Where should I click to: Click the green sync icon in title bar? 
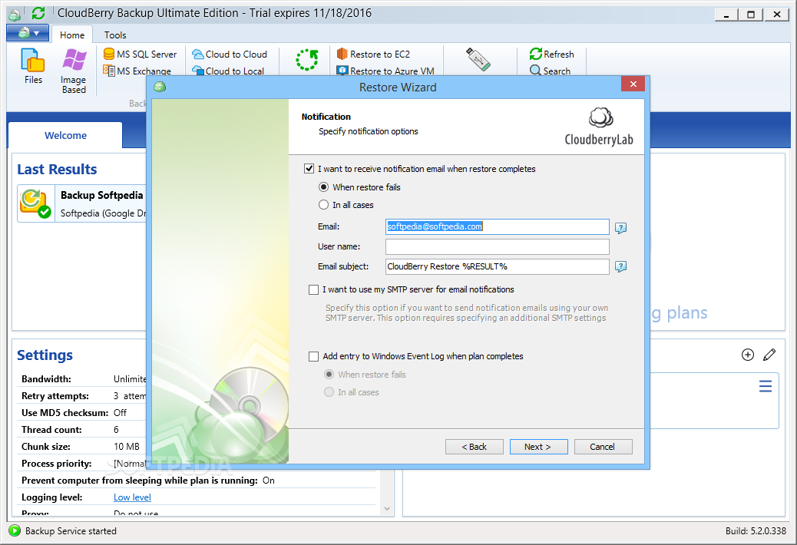38,13
